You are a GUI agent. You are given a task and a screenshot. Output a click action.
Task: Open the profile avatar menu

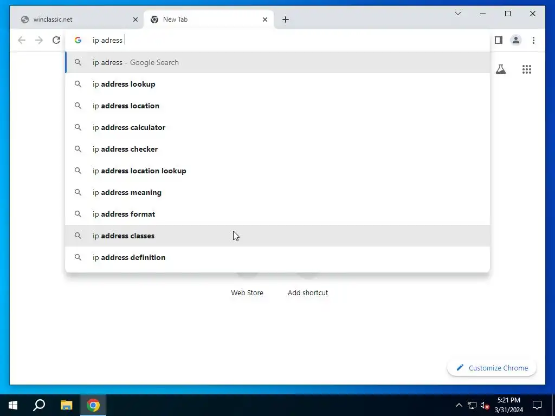click(x=516, y=40)
